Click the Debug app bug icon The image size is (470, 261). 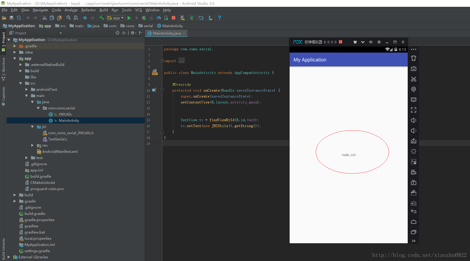click(144, 18)
